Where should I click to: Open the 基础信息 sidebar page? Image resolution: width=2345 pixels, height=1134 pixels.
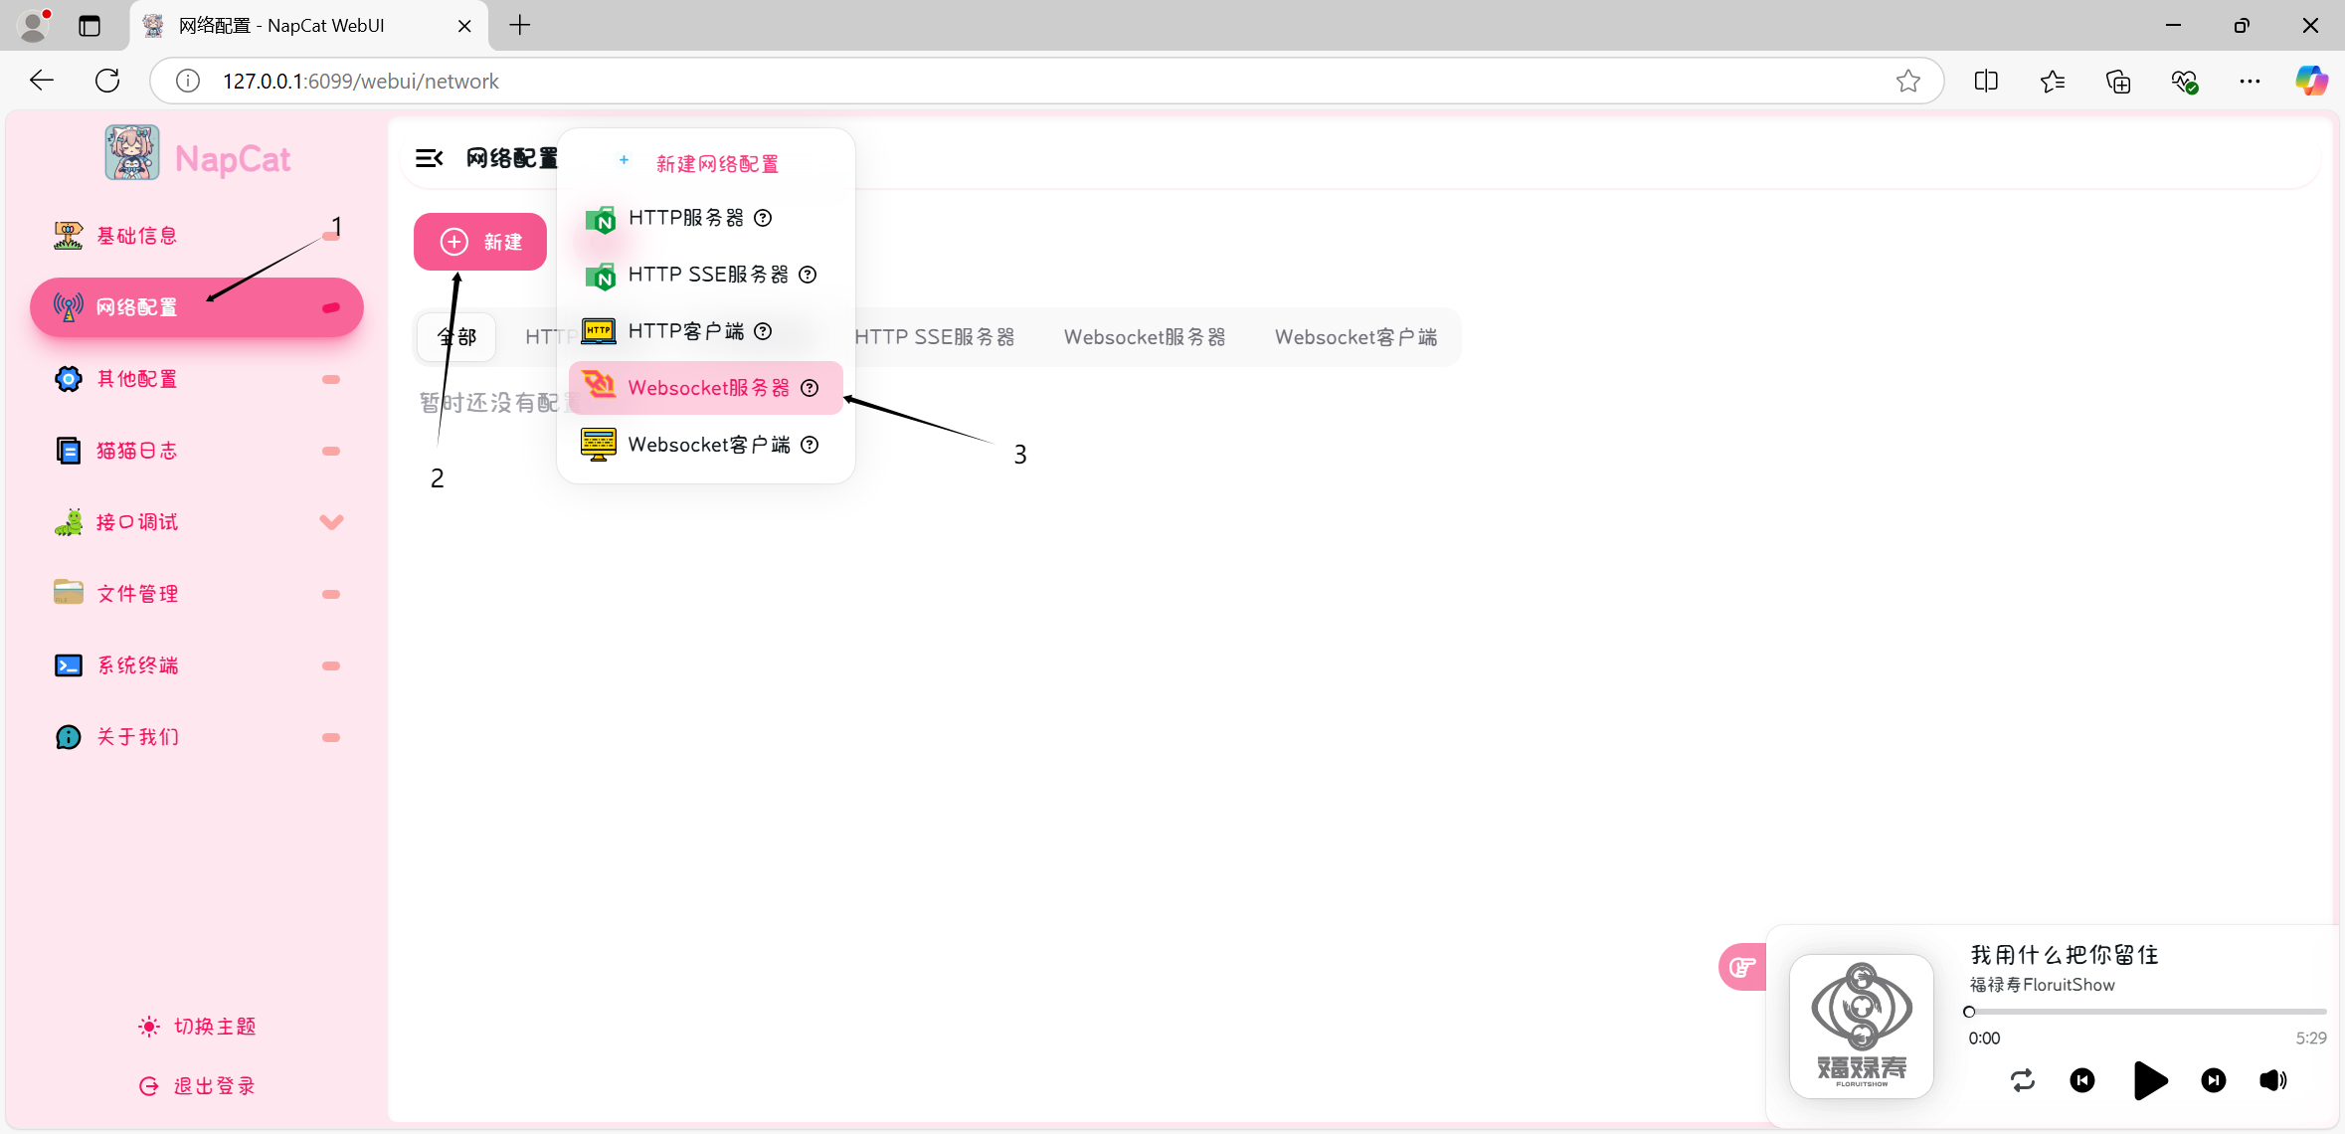click(196, 236)
